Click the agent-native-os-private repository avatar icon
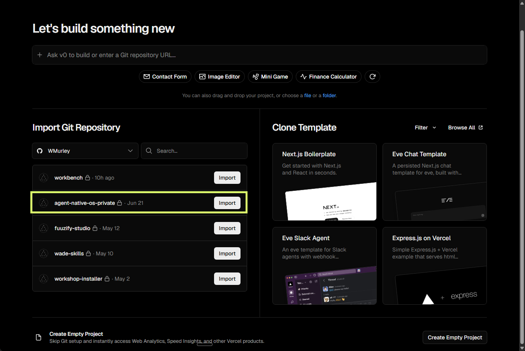525x351 pixels. [x=44, y=203]
